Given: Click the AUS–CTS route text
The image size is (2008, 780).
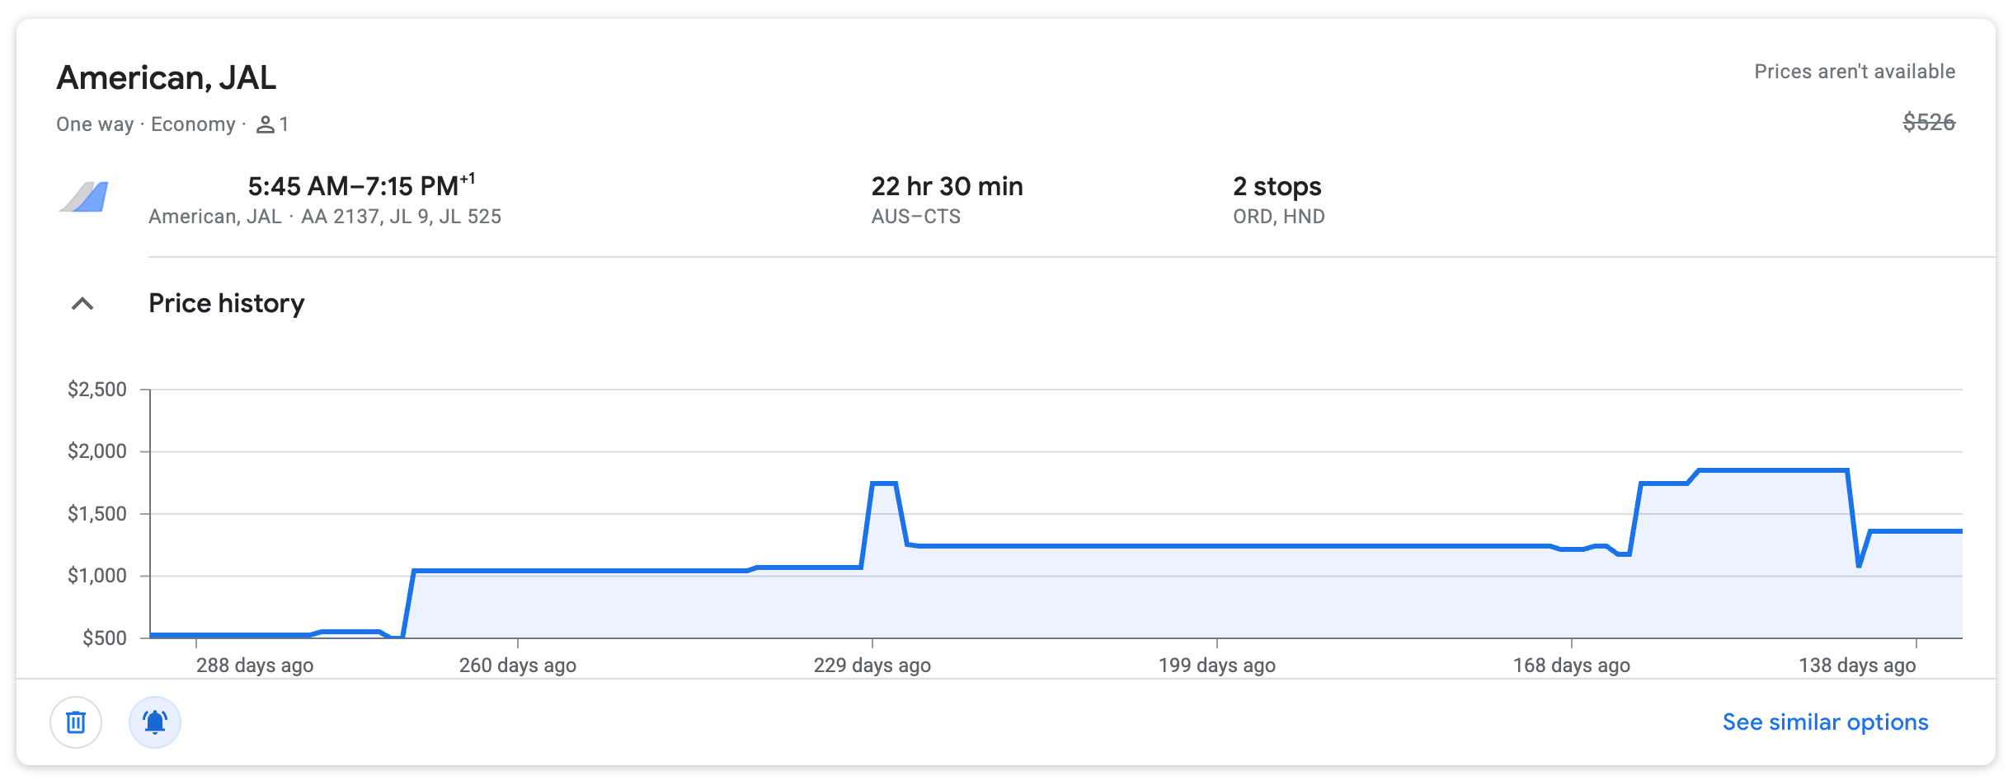Looking at the screenshot, I should coord(915,217).
